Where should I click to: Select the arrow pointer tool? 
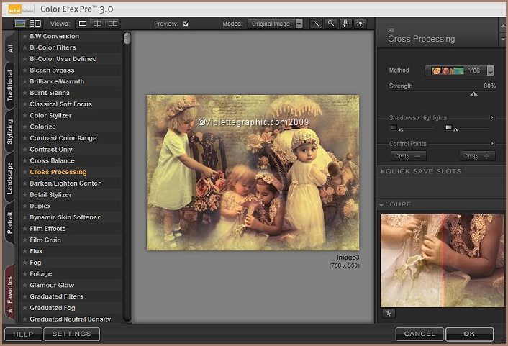tap(316, 24)
